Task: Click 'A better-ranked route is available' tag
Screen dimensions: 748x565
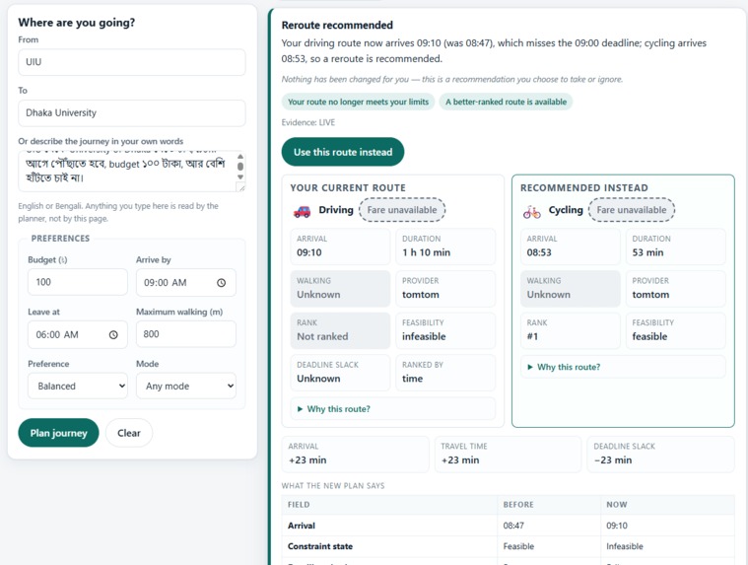Action: click(x=506, y=102)
